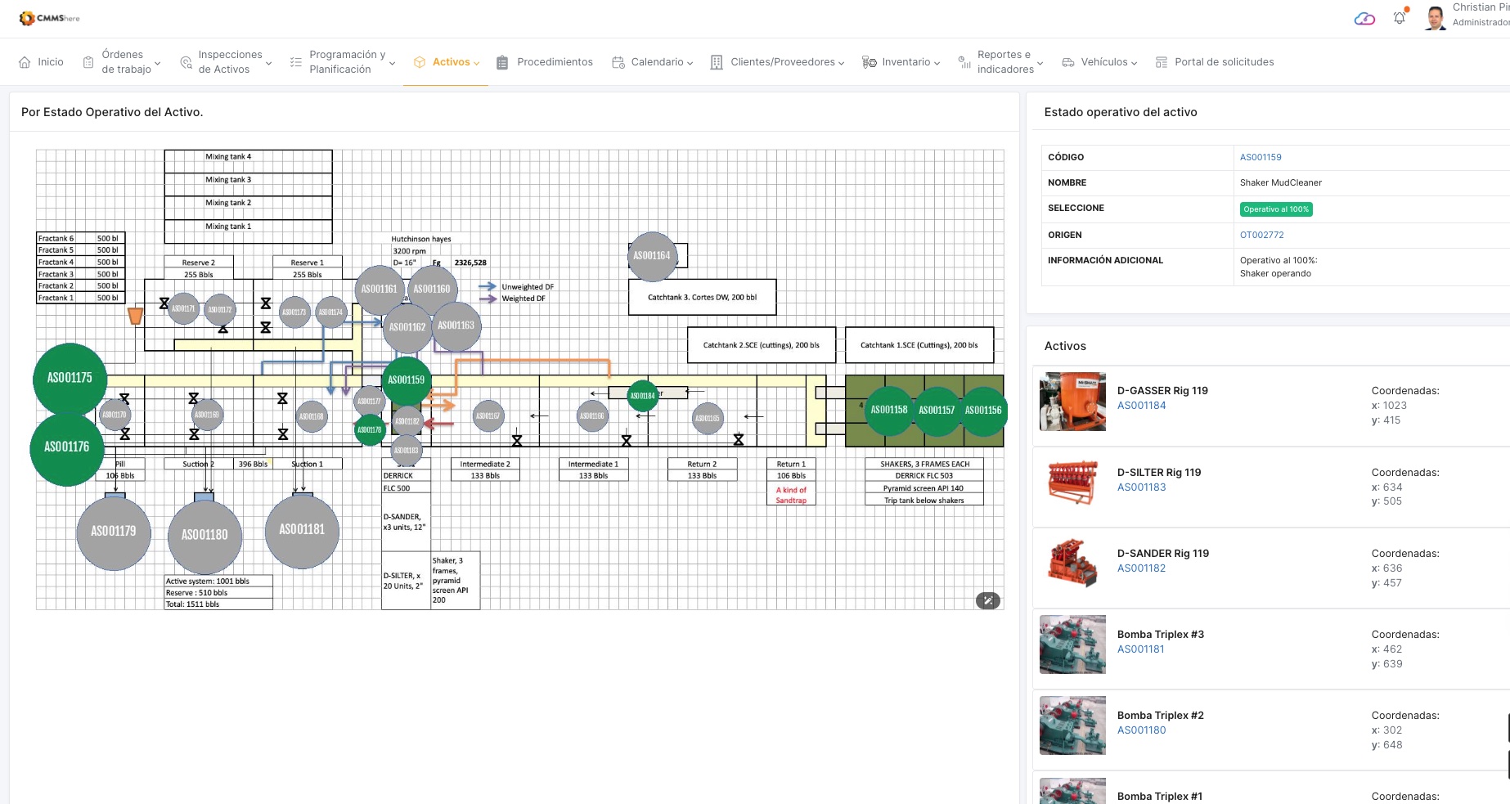Select the AS001179 gray pump marker

[114, 532]
